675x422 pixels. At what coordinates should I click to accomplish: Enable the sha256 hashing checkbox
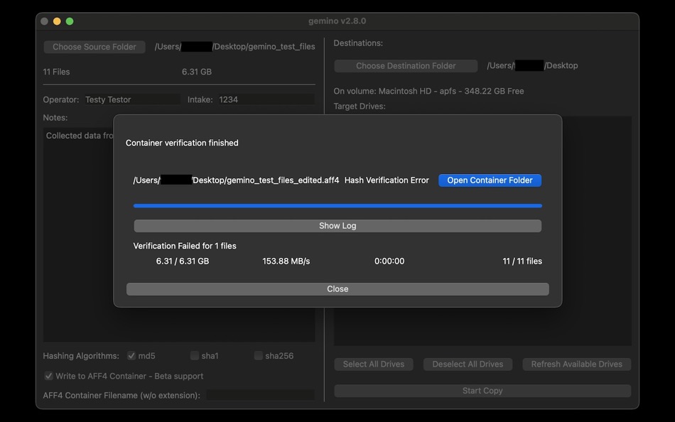(259, 356)
